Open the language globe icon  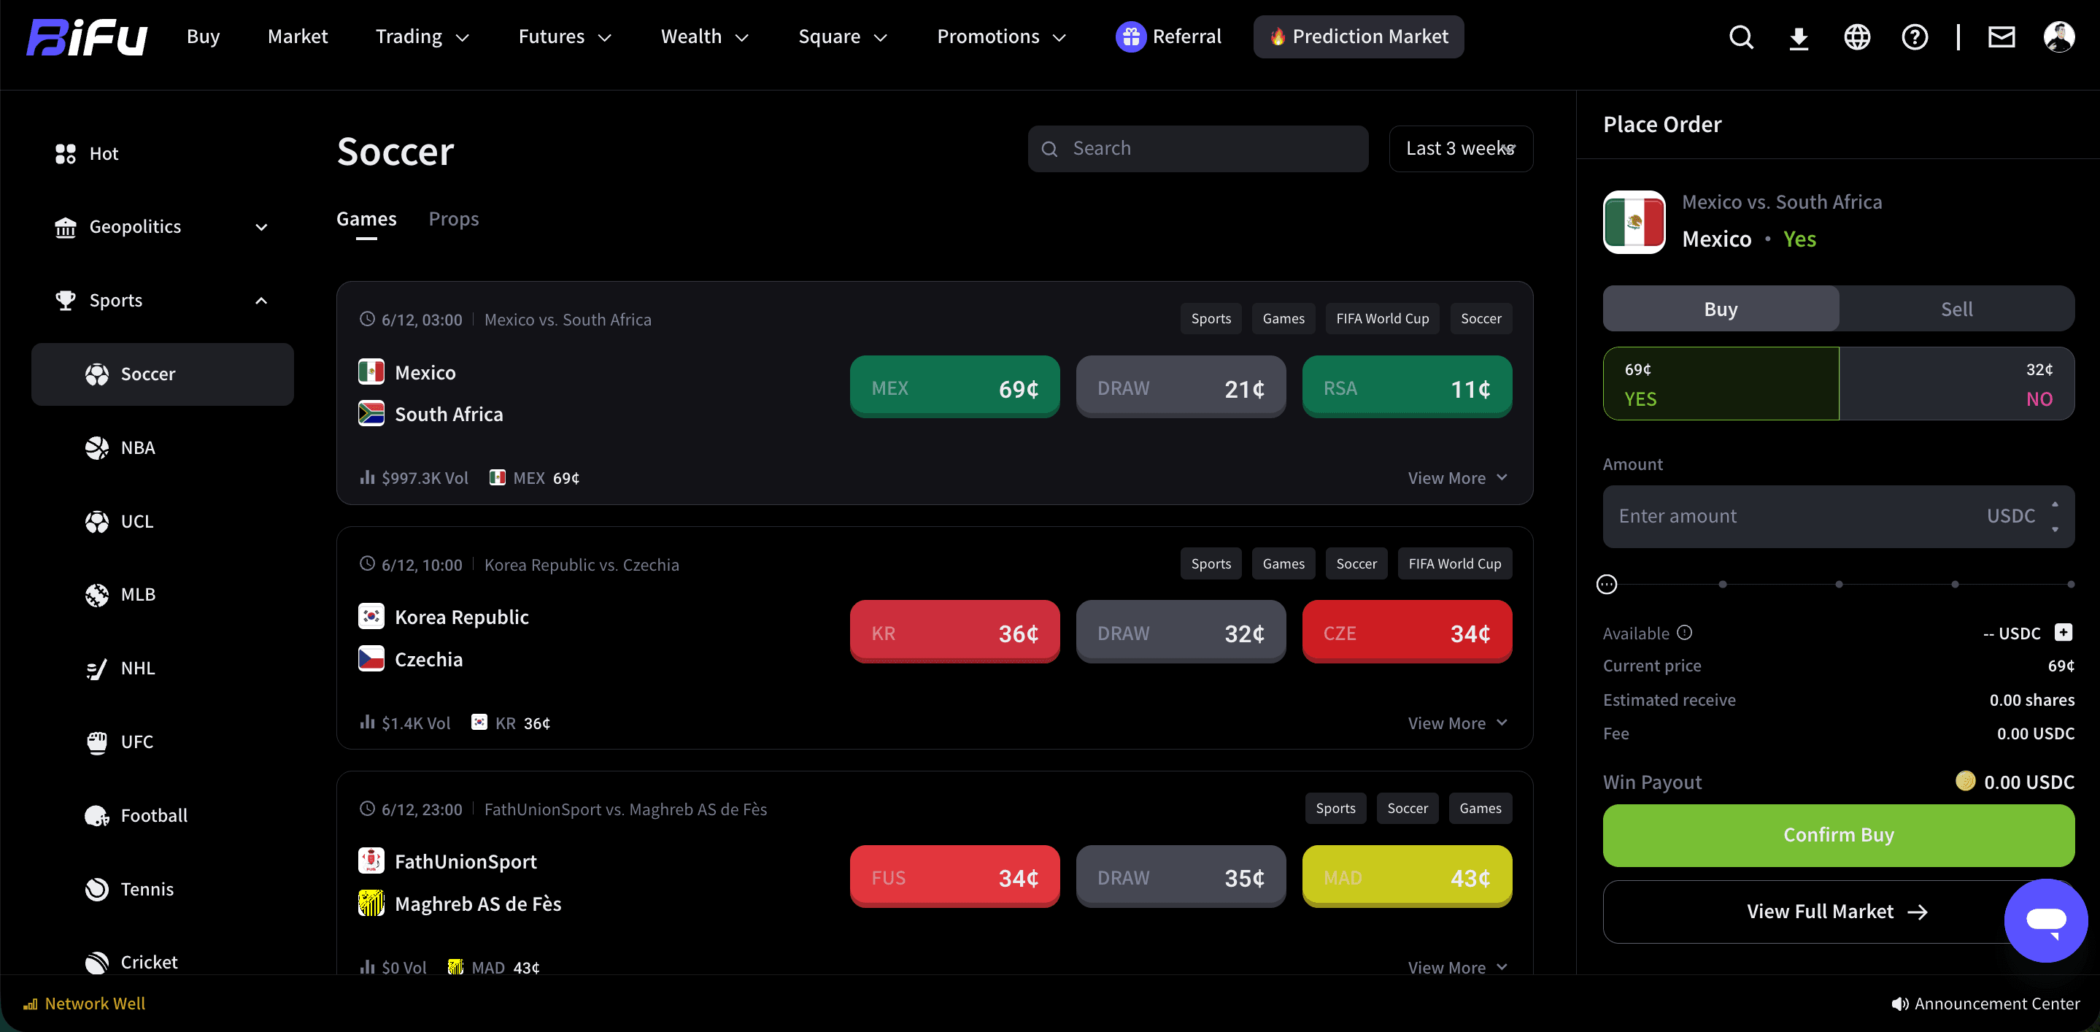pos(1857,36)
